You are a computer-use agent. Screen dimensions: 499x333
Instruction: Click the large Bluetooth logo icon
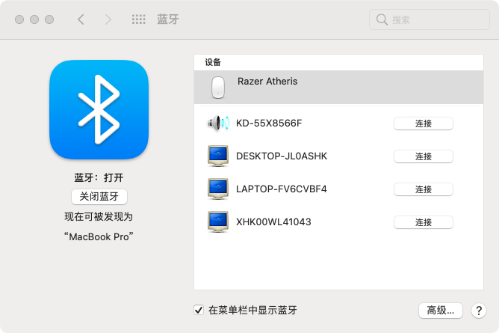pyautogui.click(x=99, y=109)
